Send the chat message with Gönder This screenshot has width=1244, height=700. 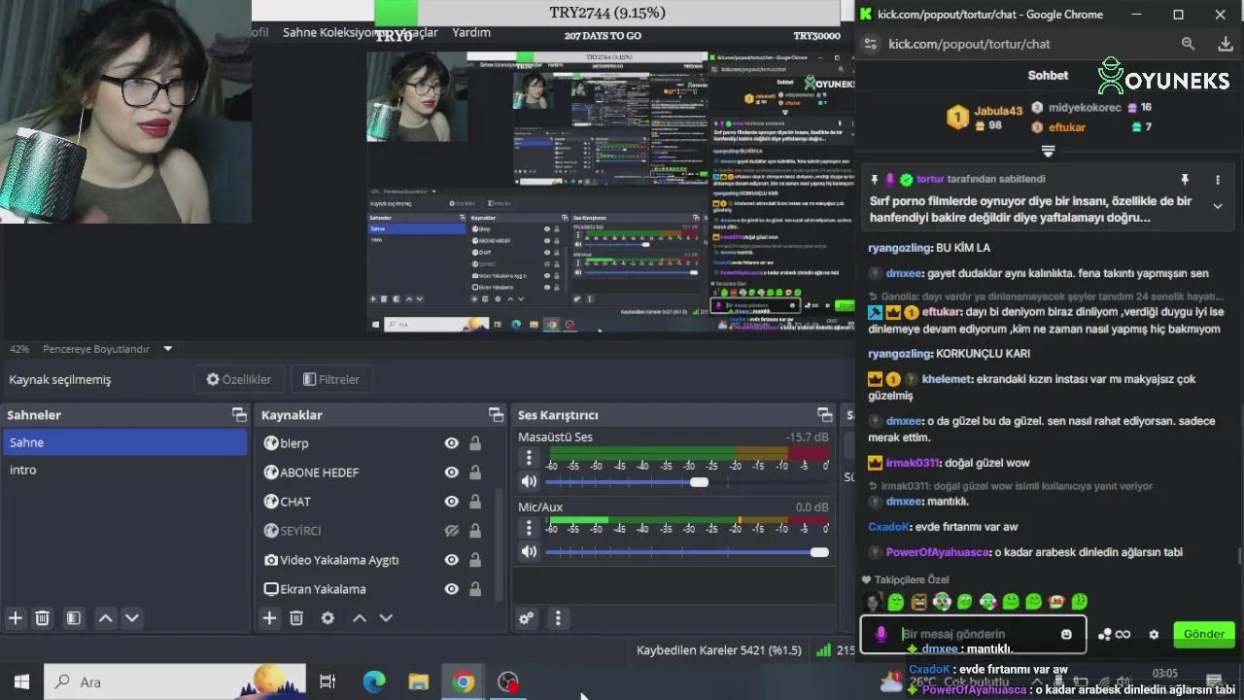[1203, 634]
